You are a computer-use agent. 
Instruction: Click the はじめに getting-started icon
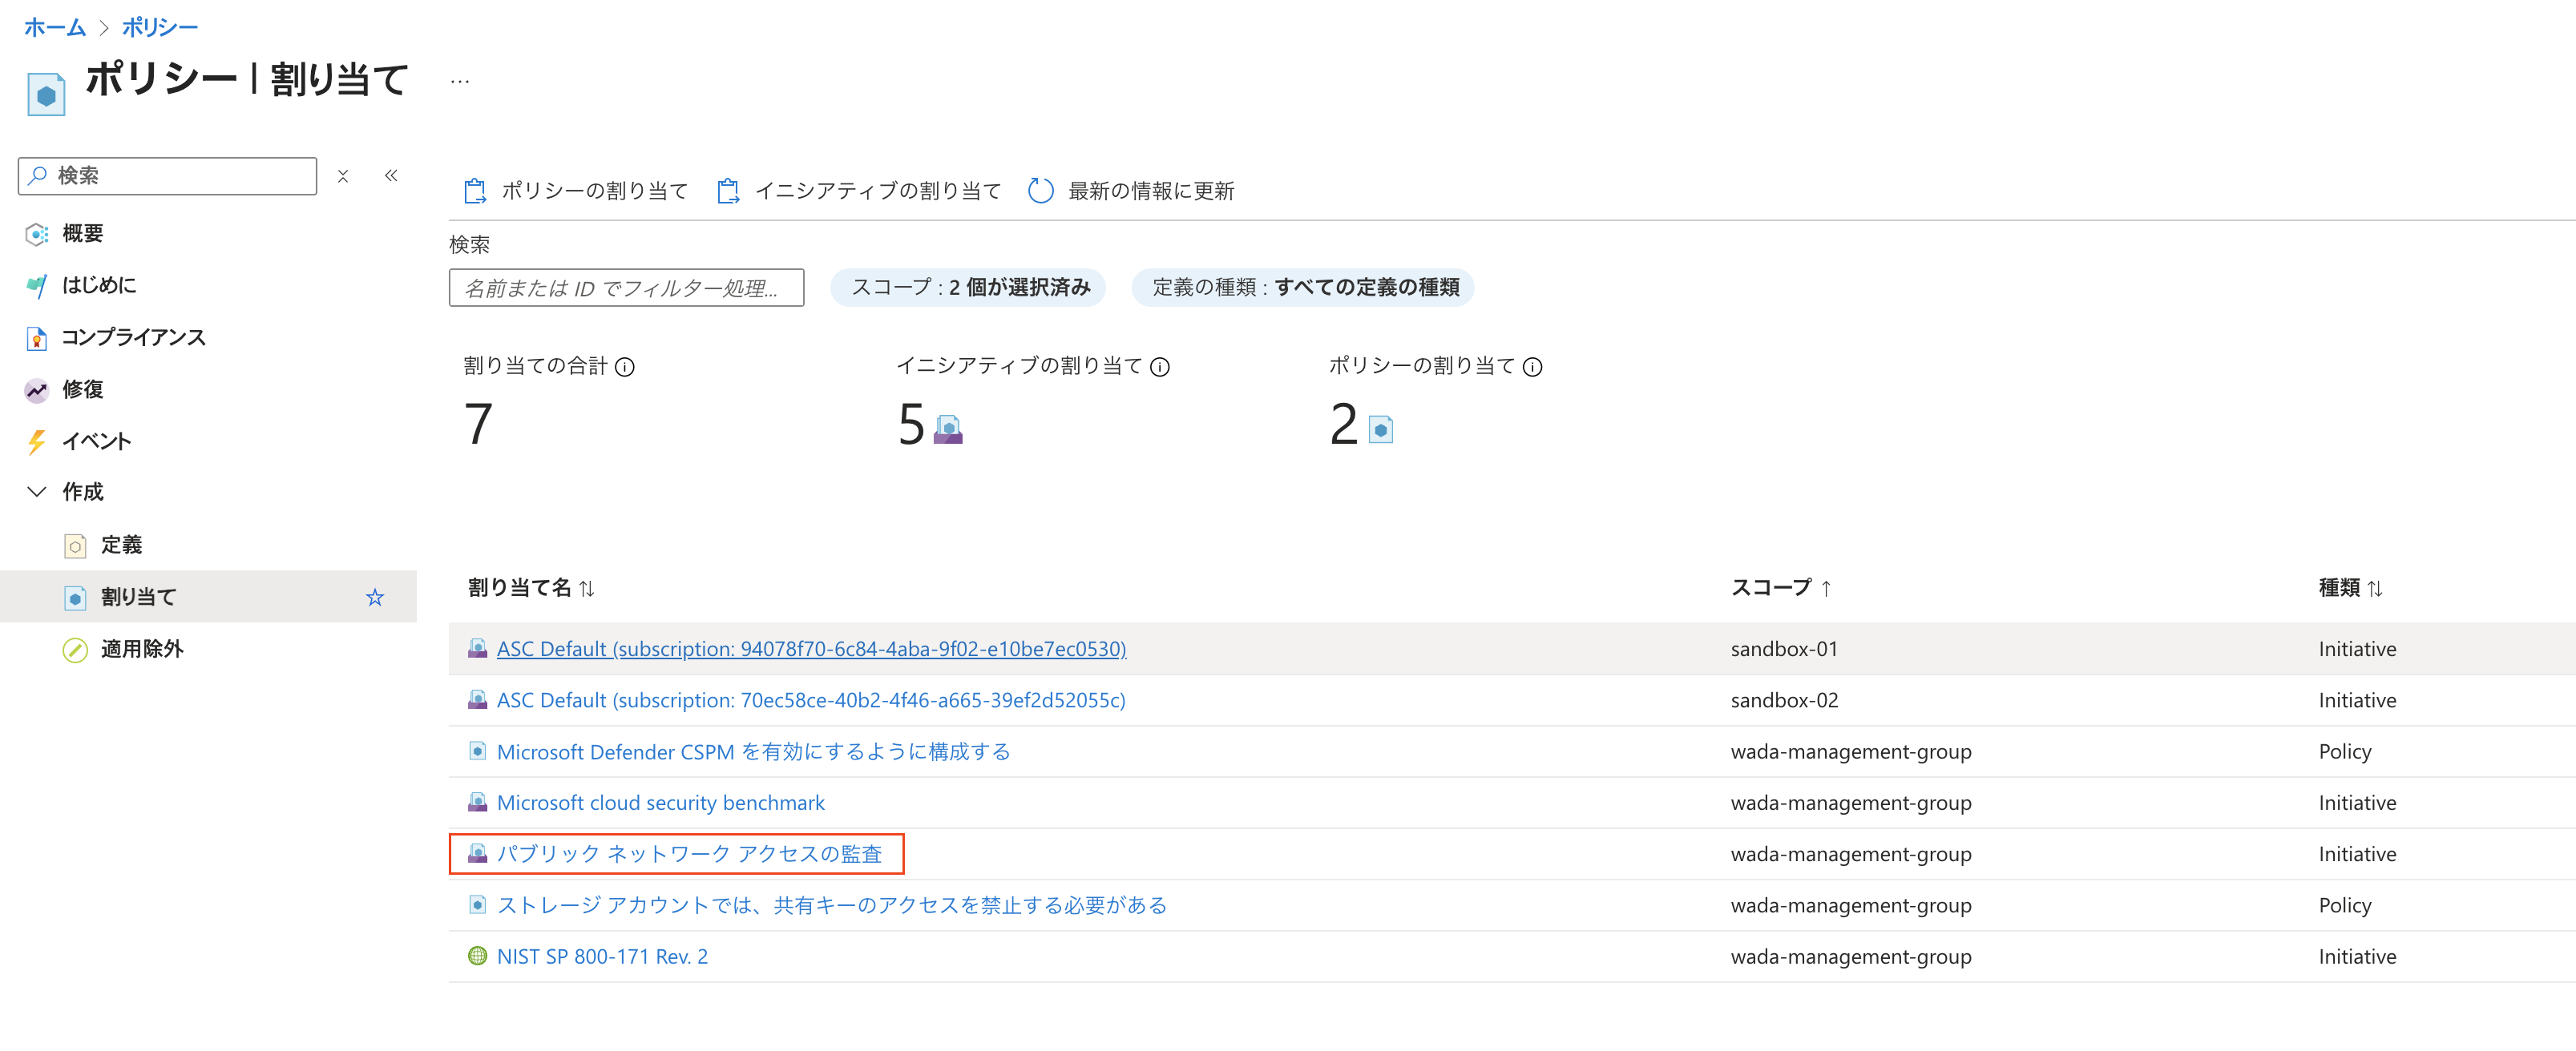coord(37,286)
